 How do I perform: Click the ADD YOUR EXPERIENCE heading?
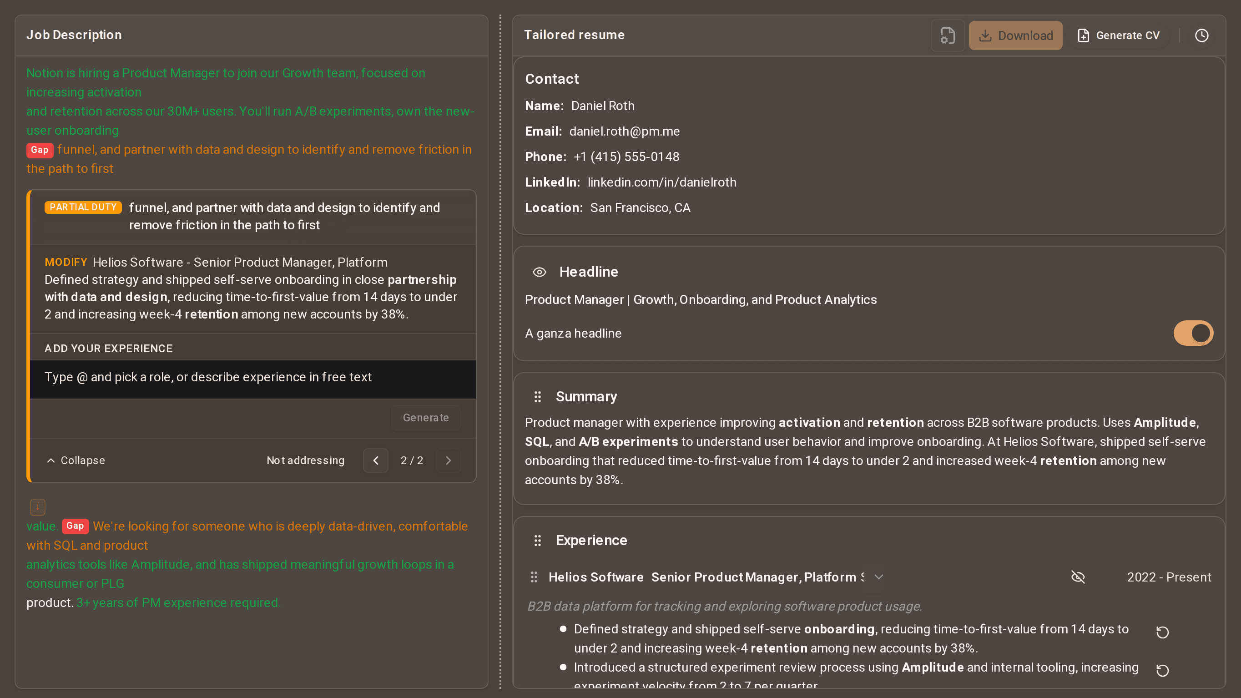tap(108, 348)
